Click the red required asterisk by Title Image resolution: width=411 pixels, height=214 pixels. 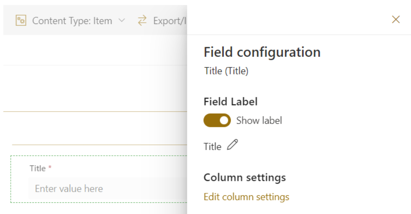point(50,168)
